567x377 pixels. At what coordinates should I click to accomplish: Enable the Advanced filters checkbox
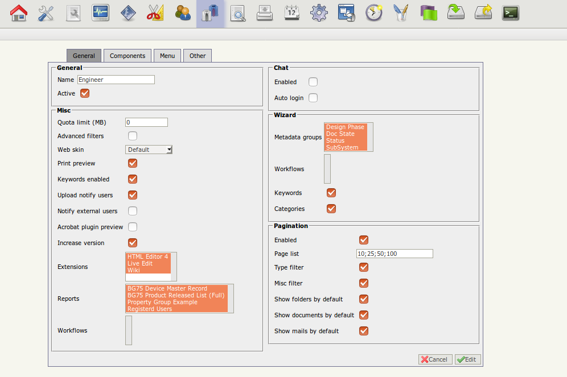[x=133, y=136]
